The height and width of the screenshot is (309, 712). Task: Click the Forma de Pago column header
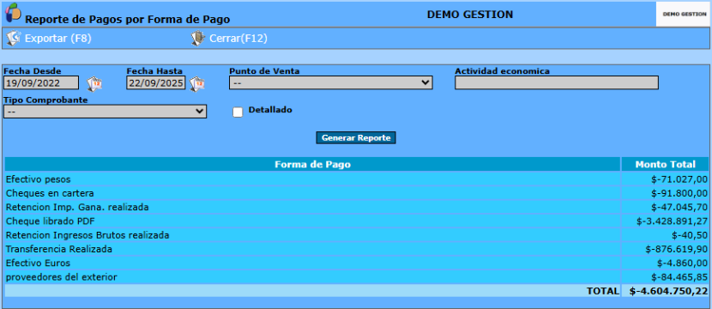pyautogui.click(x=312, y=165)
